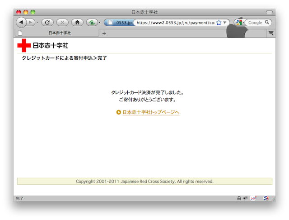The image size is (289, 220).
Task: Go to the browser Home page
Action: 77,22
